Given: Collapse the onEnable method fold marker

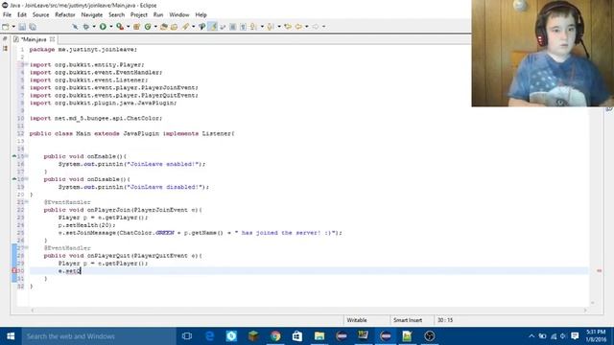Looking at the screenshot, I should [26, 155].
